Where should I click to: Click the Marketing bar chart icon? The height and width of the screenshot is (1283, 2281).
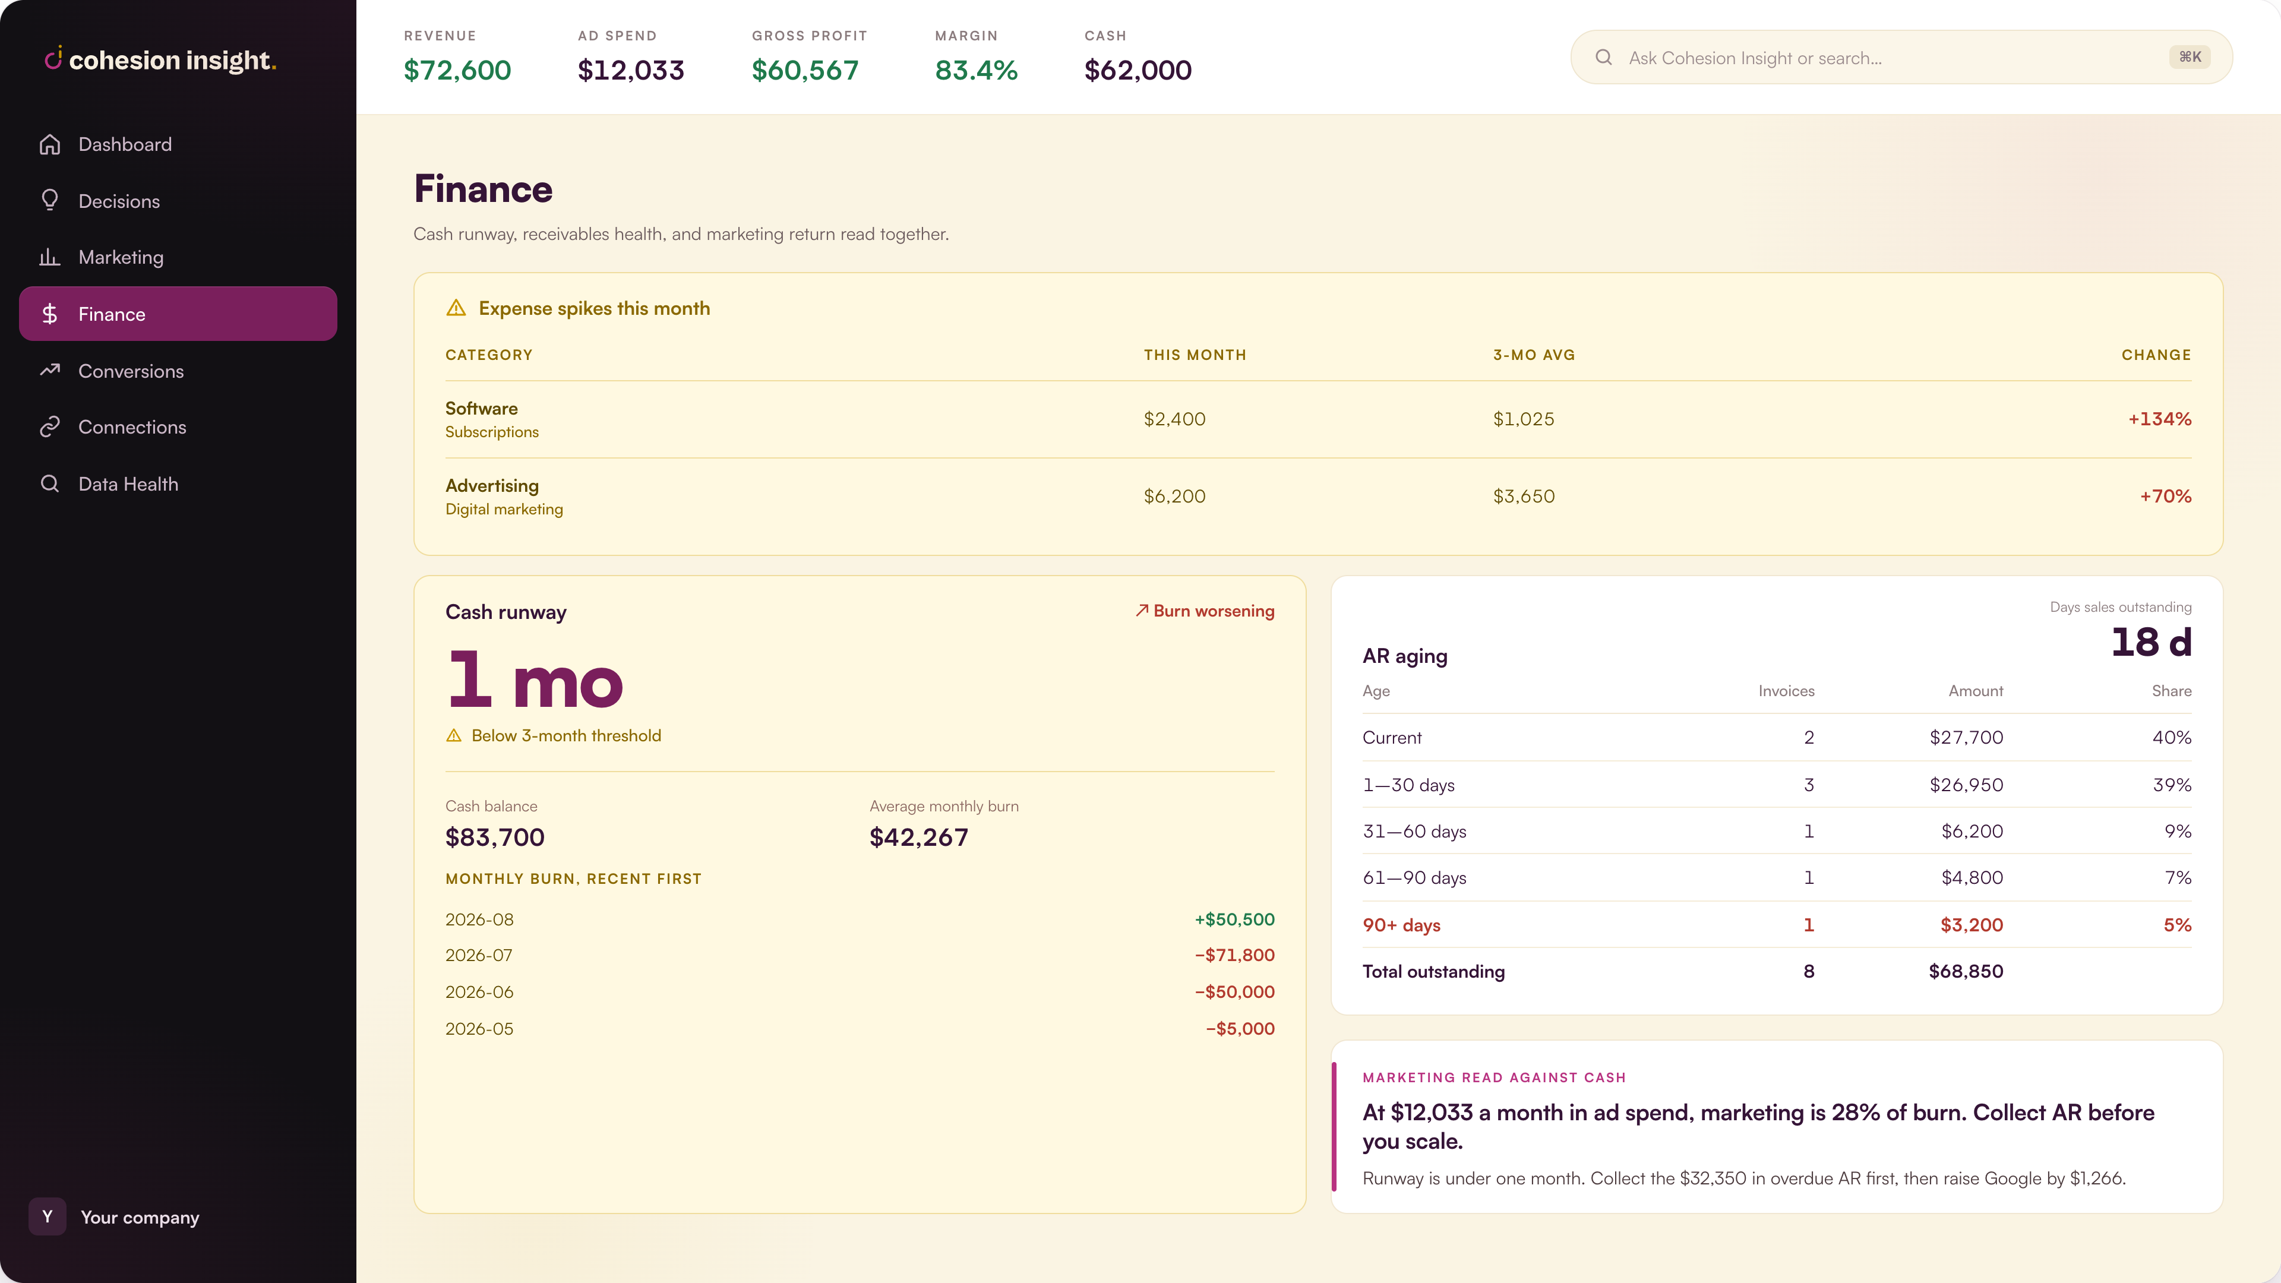click(x=49, y=257)
